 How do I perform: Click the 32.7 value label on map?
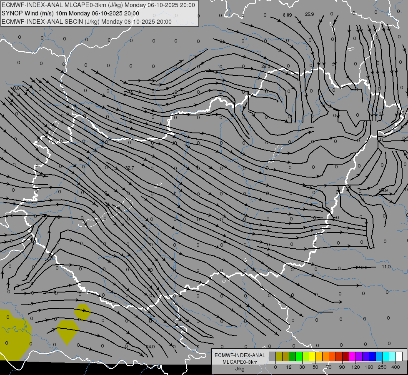(x=130, y=168)
